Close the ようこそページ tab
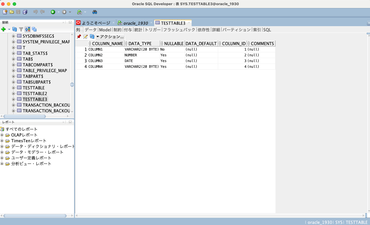370x225 pixels. (x=114, y=23)
